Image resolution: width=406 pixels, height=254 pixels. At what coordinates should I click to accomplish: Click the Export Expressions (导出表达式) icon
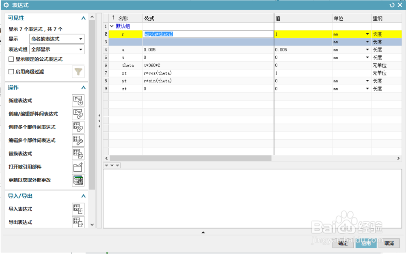tap(78, 222)
